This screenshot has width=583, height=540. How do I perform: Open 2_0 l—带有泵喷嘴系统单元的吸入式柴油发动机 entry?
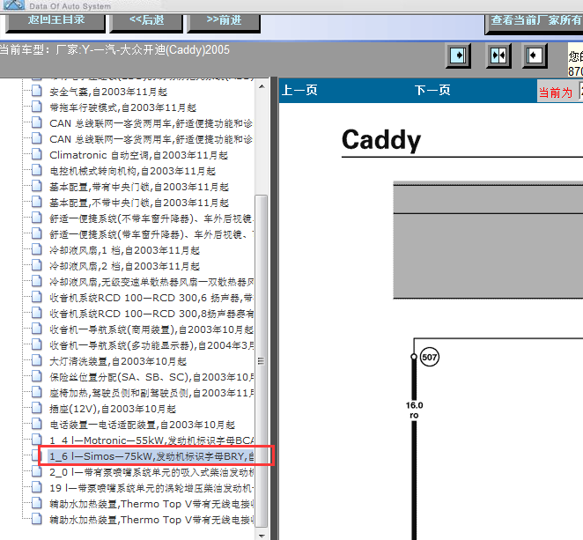151,472
